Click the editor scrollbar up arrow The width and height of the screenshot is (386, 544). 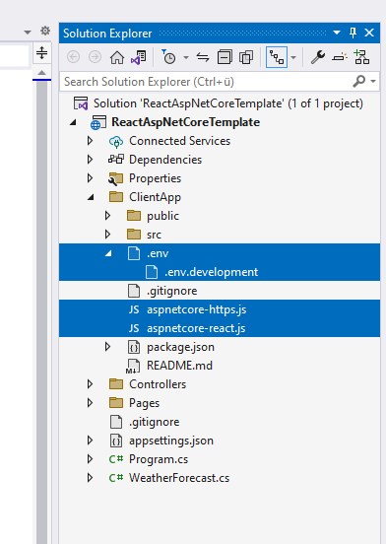click(41, 73)
